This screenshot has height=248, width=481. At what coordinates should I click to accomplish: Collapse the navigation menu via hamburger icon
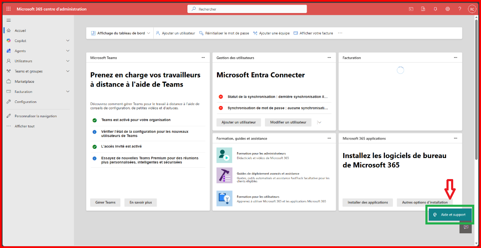tap(8, 20)
